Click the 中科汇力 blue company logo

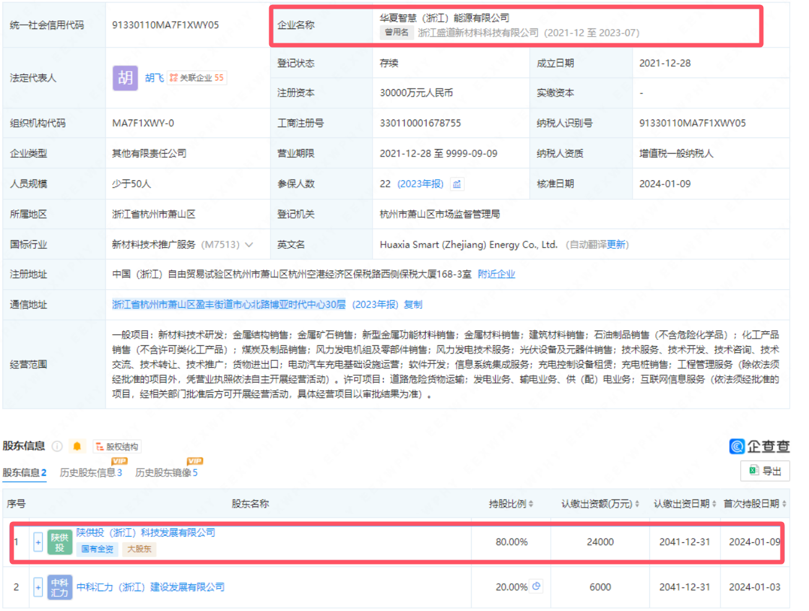click(x=59, y=587)
